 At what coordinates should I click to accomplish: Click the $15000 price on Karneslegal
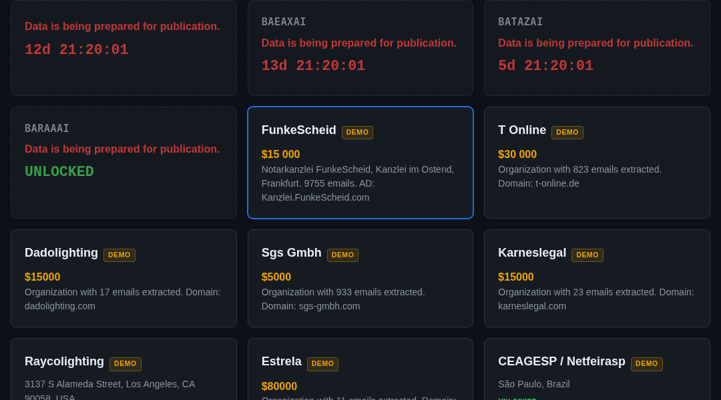pos(515,277)
